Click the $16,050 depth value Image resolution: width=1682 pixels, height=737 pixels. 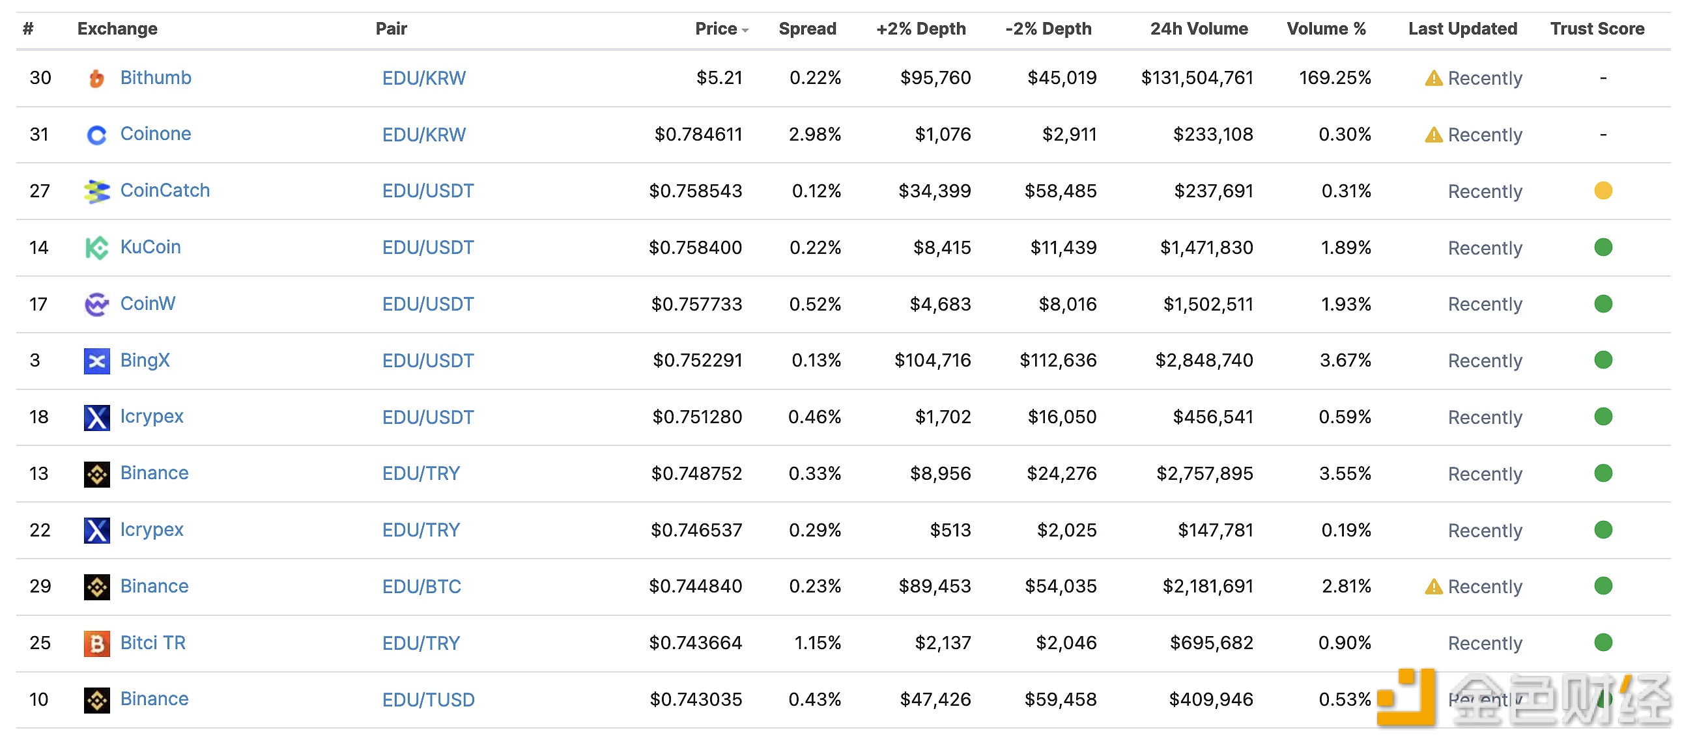coord(1062,417)
